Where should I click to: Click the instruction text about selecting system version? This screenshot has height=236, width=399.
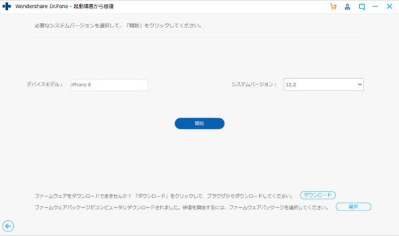(118, 26)
